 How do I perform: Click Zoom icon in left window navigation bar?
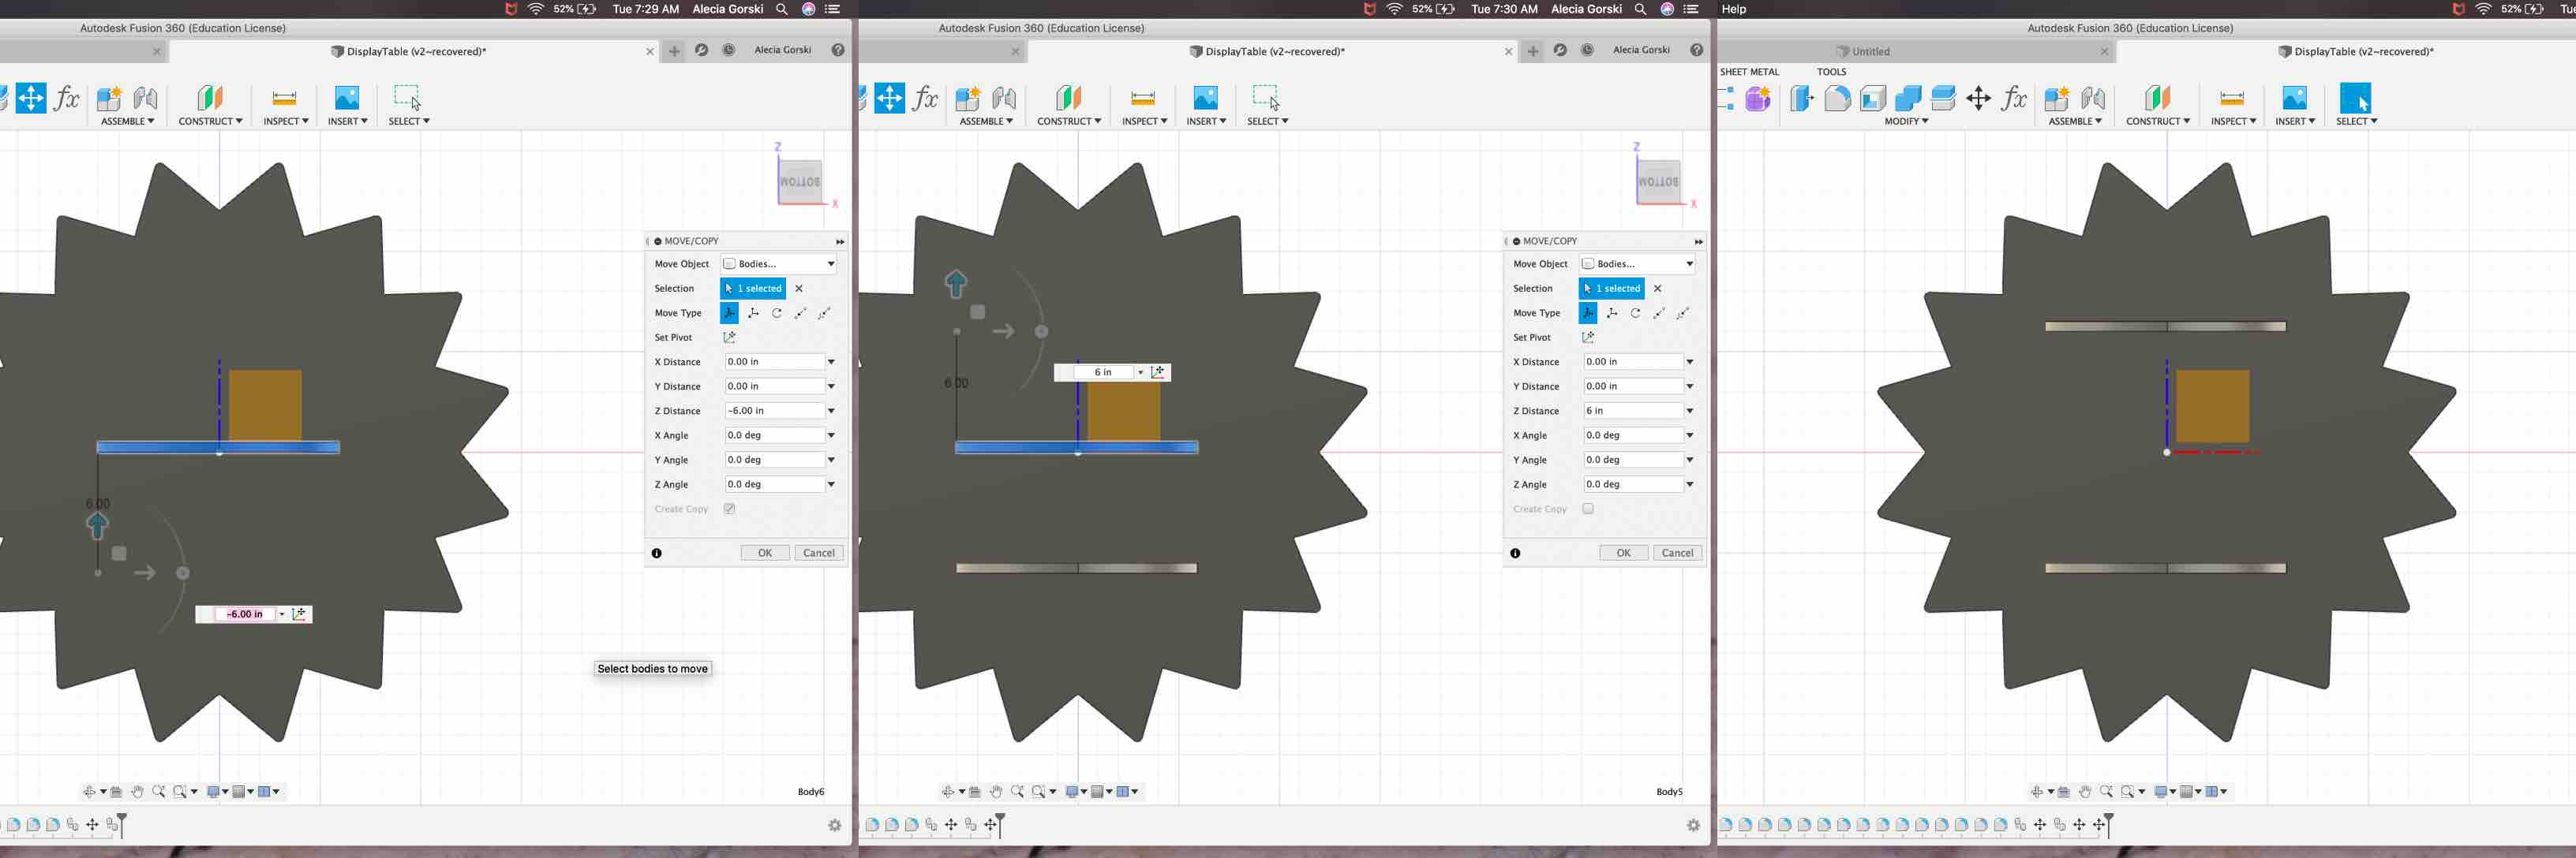coord(158,791)
